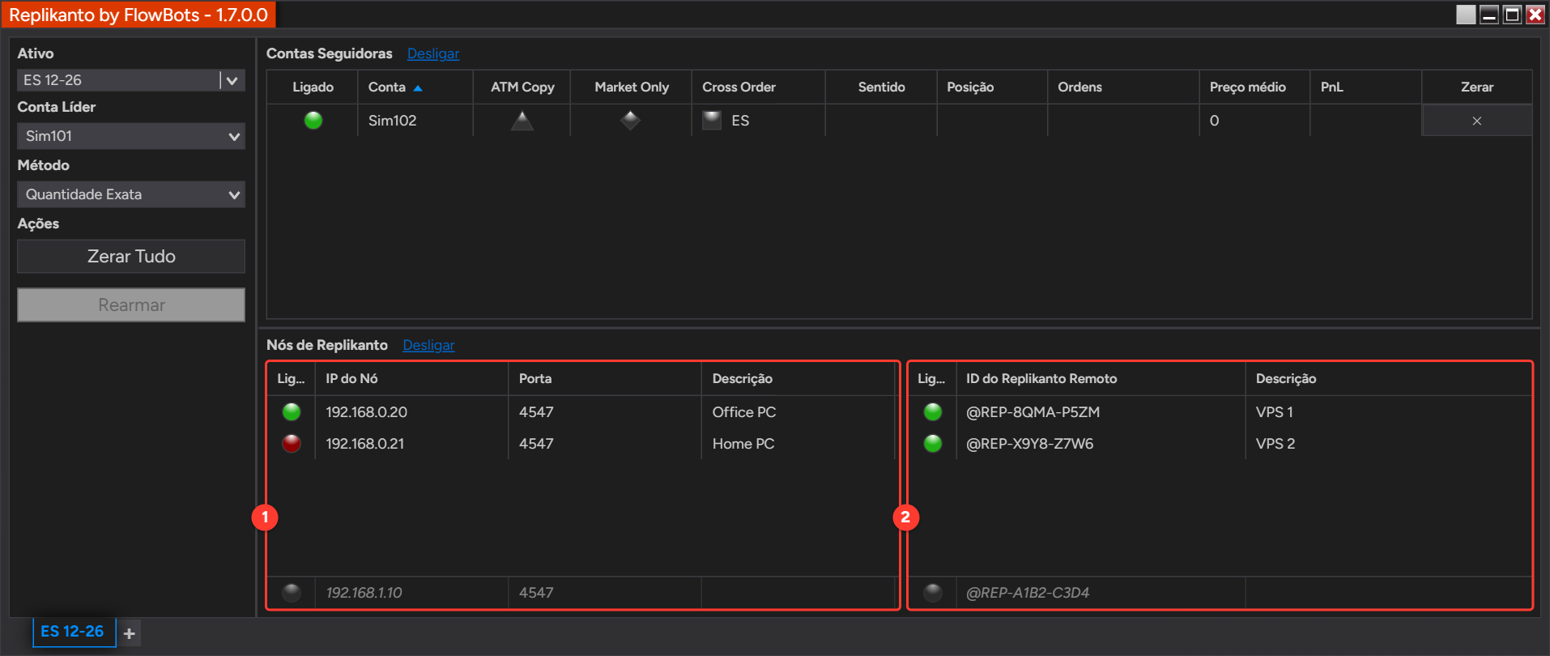Zero the Sim102 position with X button
The width and height of the screenshot is (1550, 656).
pos(1476,121)
